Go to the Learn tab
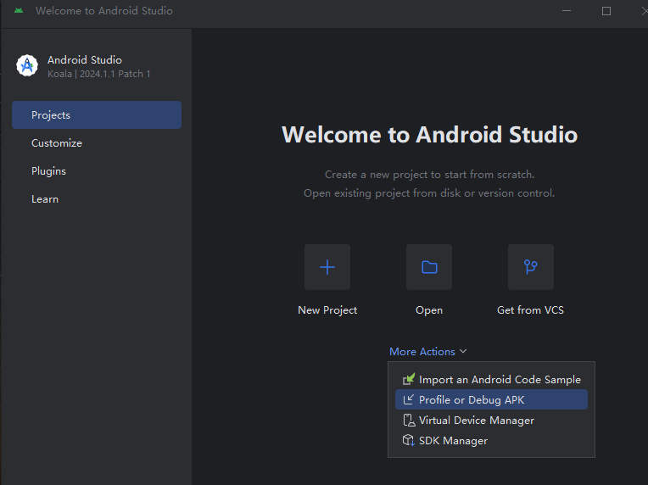Viewport: 648px width, 485px height. click(x=97, y=199)
